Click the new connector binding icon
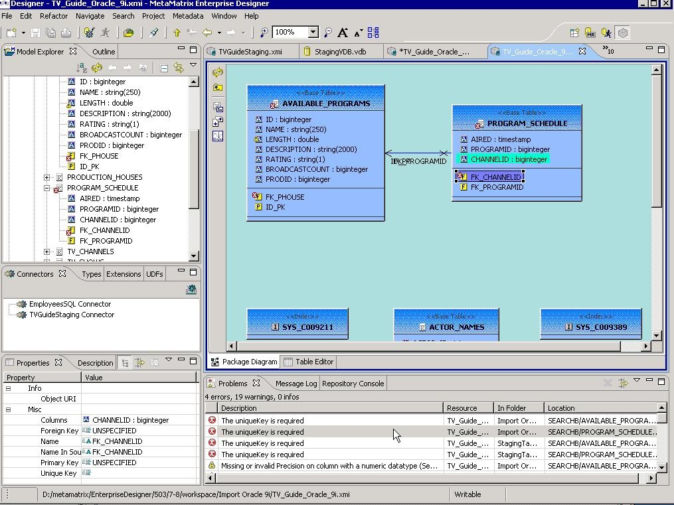The width and height of the screenshot is (674, 505). click(191, 289)
